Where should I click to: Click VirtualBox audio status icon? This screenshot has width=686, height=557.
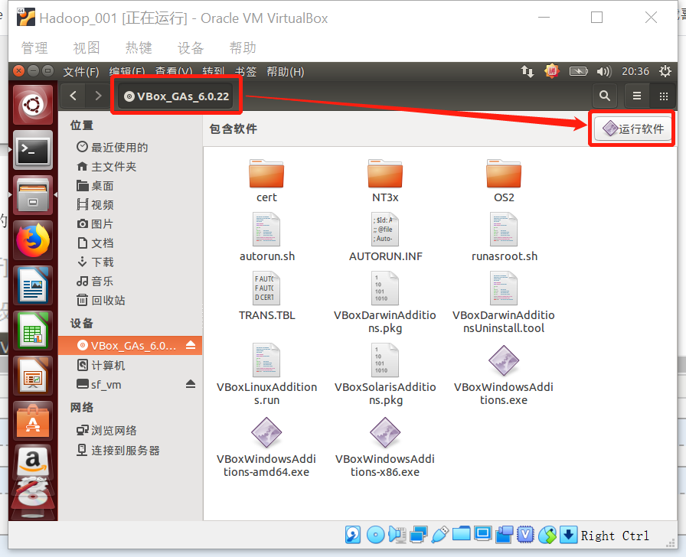pos(397,535)
